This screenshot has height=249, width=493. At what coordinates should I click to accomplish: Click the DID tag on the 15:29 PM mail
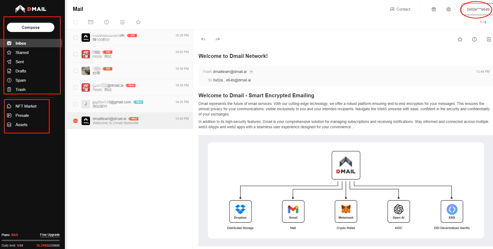click(132, 35)
